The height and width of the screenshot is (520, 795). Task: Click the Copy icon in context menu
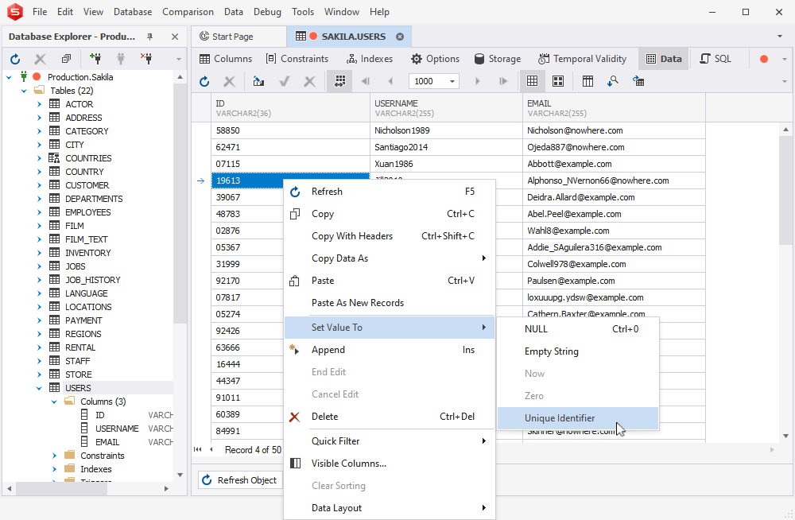pos(295,214)
